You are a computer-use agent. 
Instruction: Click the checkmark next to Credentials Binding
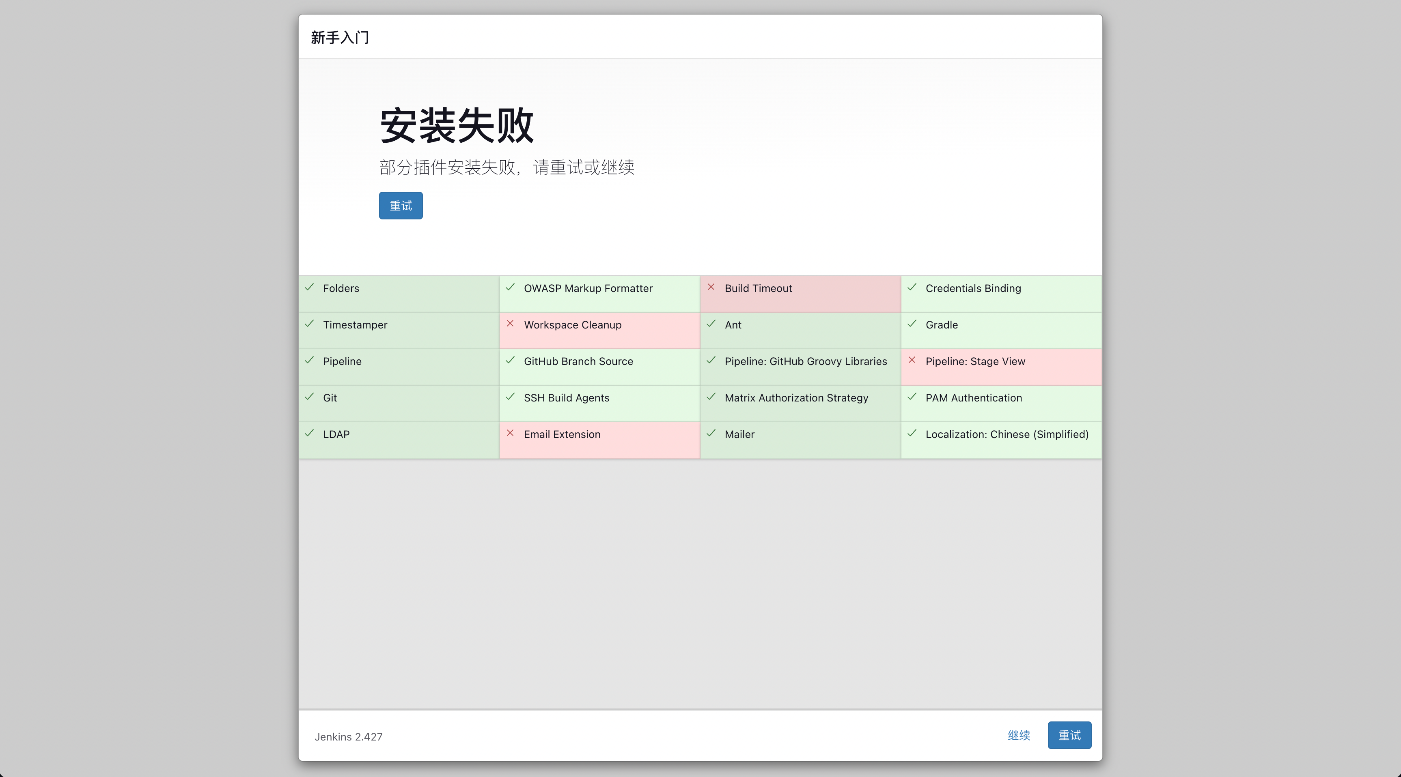(x=912, y=287)
